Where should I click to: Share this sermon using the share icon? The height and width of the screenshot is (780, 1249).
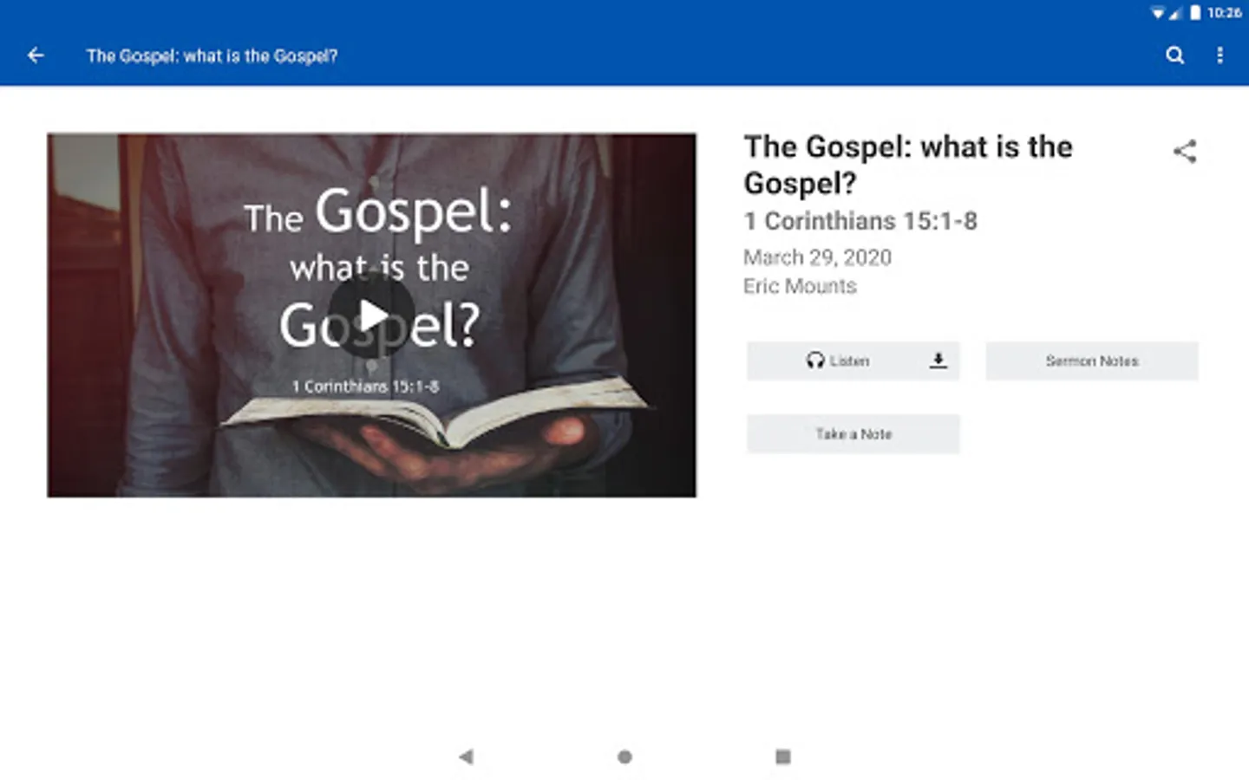pos(1185,152)
